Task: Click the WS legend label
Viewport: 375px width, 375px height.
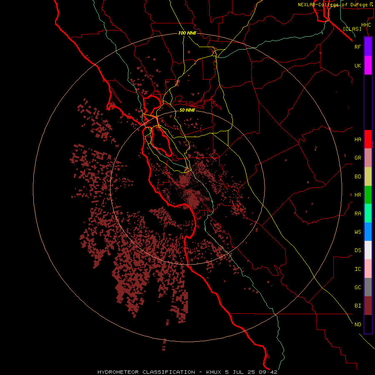Action: click(357, 232)
